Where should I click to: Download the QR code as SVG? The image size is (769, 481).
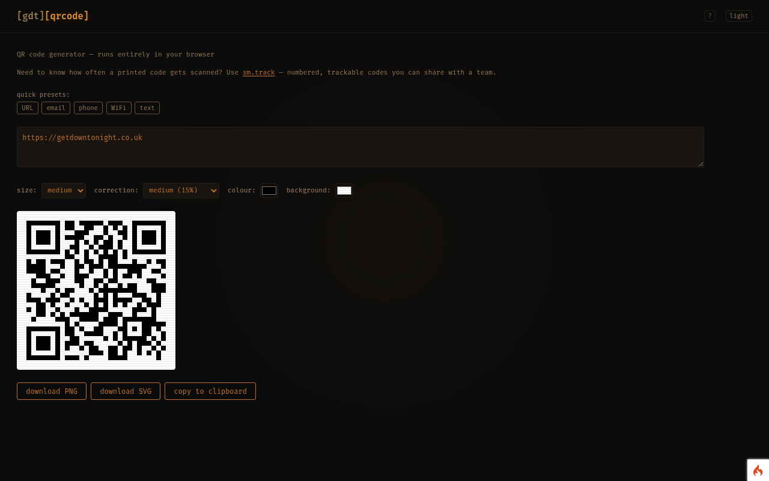click(126, 391)
